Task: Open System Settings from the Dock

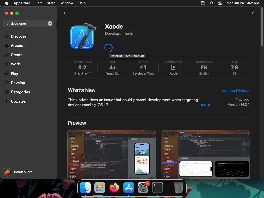Action: pos(143,187)
